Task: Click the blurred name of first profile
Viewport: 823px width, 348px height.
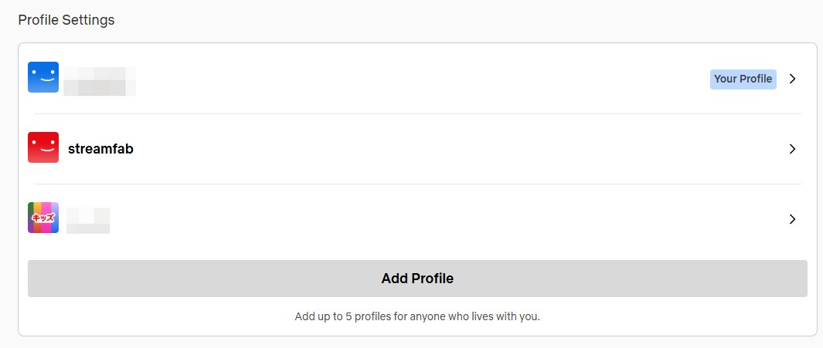Action: point(100,81)
